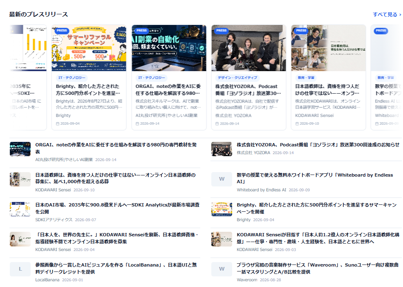Click card company name Brighty
The height and width of the screenshot is (287, 403).
(x=63, y=116)
